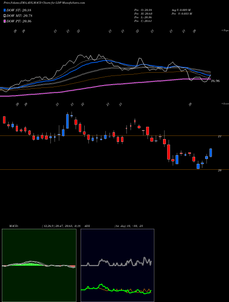Click the 'Pre H: 20.63' value
Image resolution: width=229 pixels, height=302 pixels.
[143, 14]
